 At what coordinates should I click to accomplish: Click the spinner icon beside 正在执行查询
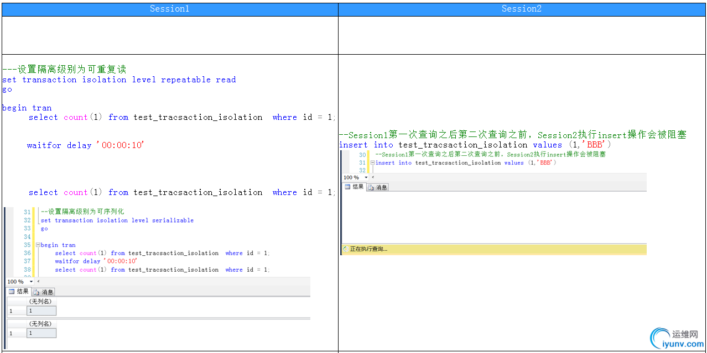coord(345,249)
